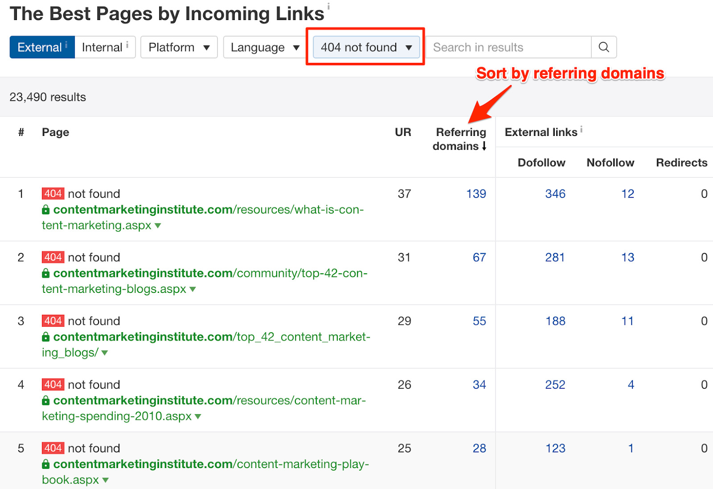Sort by Nofollow column header

(x=611, y=163)
